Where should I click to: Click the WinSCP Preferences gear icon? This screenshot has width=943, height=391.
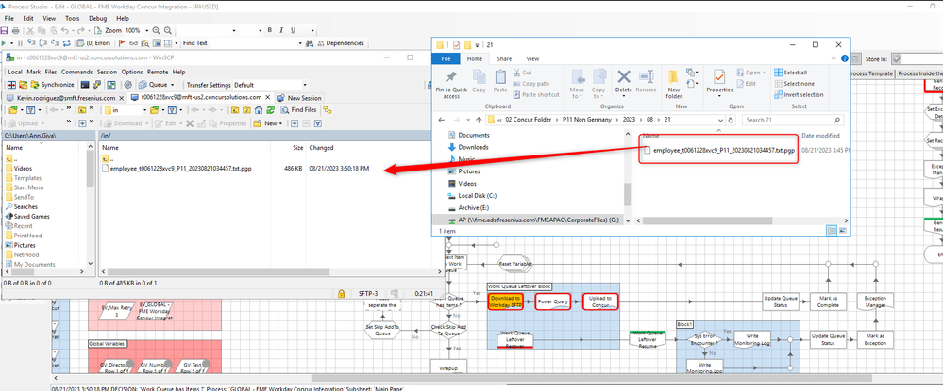tap(128, 85)
